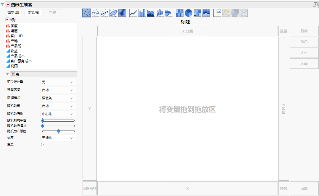Select the Histogram element icon
Viewport: 319px width, 196px height.
[168, 13]
